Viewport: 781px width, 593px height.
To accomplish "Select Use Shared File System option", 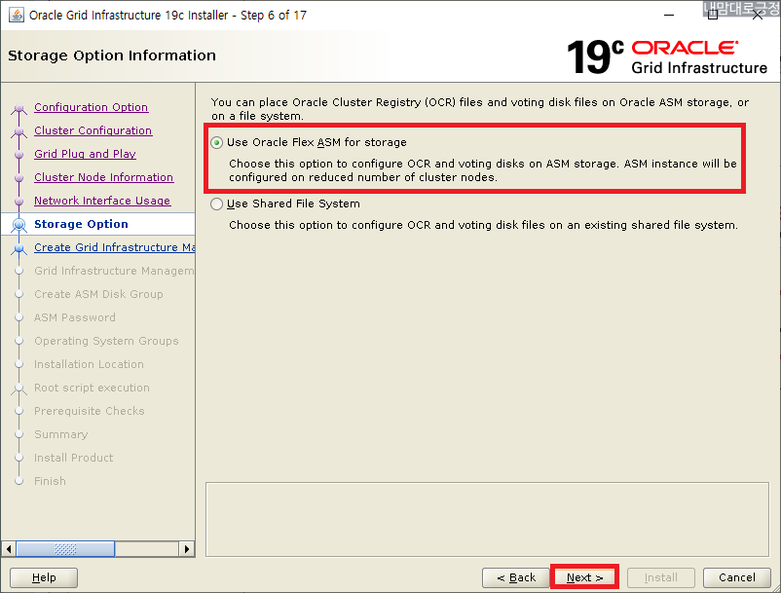I will [216, 204].
